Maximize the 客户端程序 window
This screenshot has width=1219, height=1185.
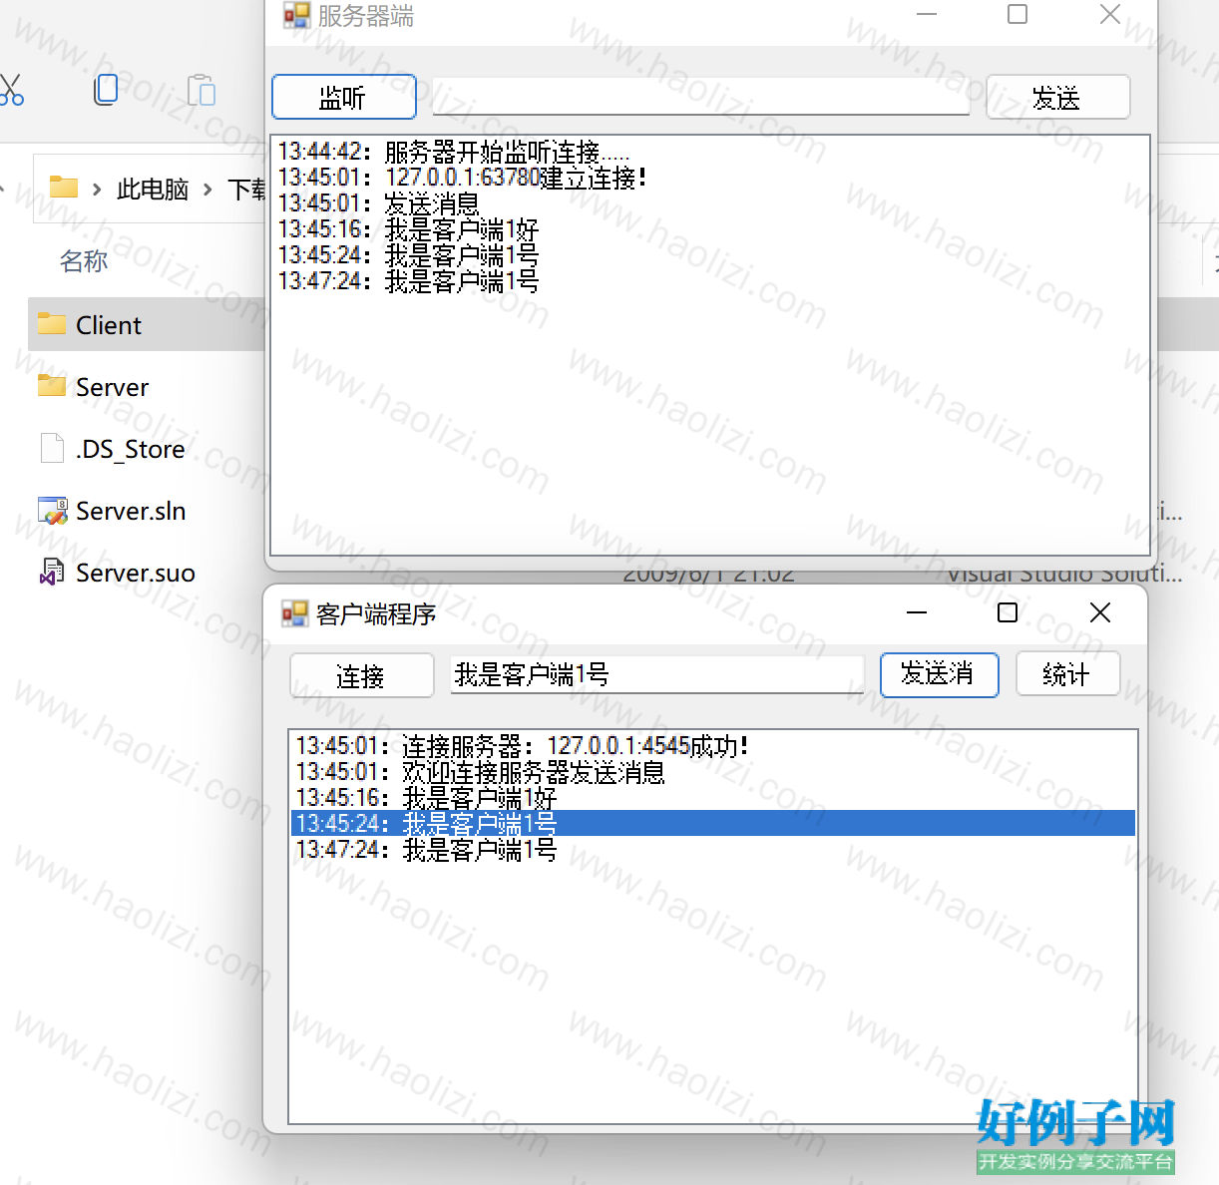coord(1008,612)
